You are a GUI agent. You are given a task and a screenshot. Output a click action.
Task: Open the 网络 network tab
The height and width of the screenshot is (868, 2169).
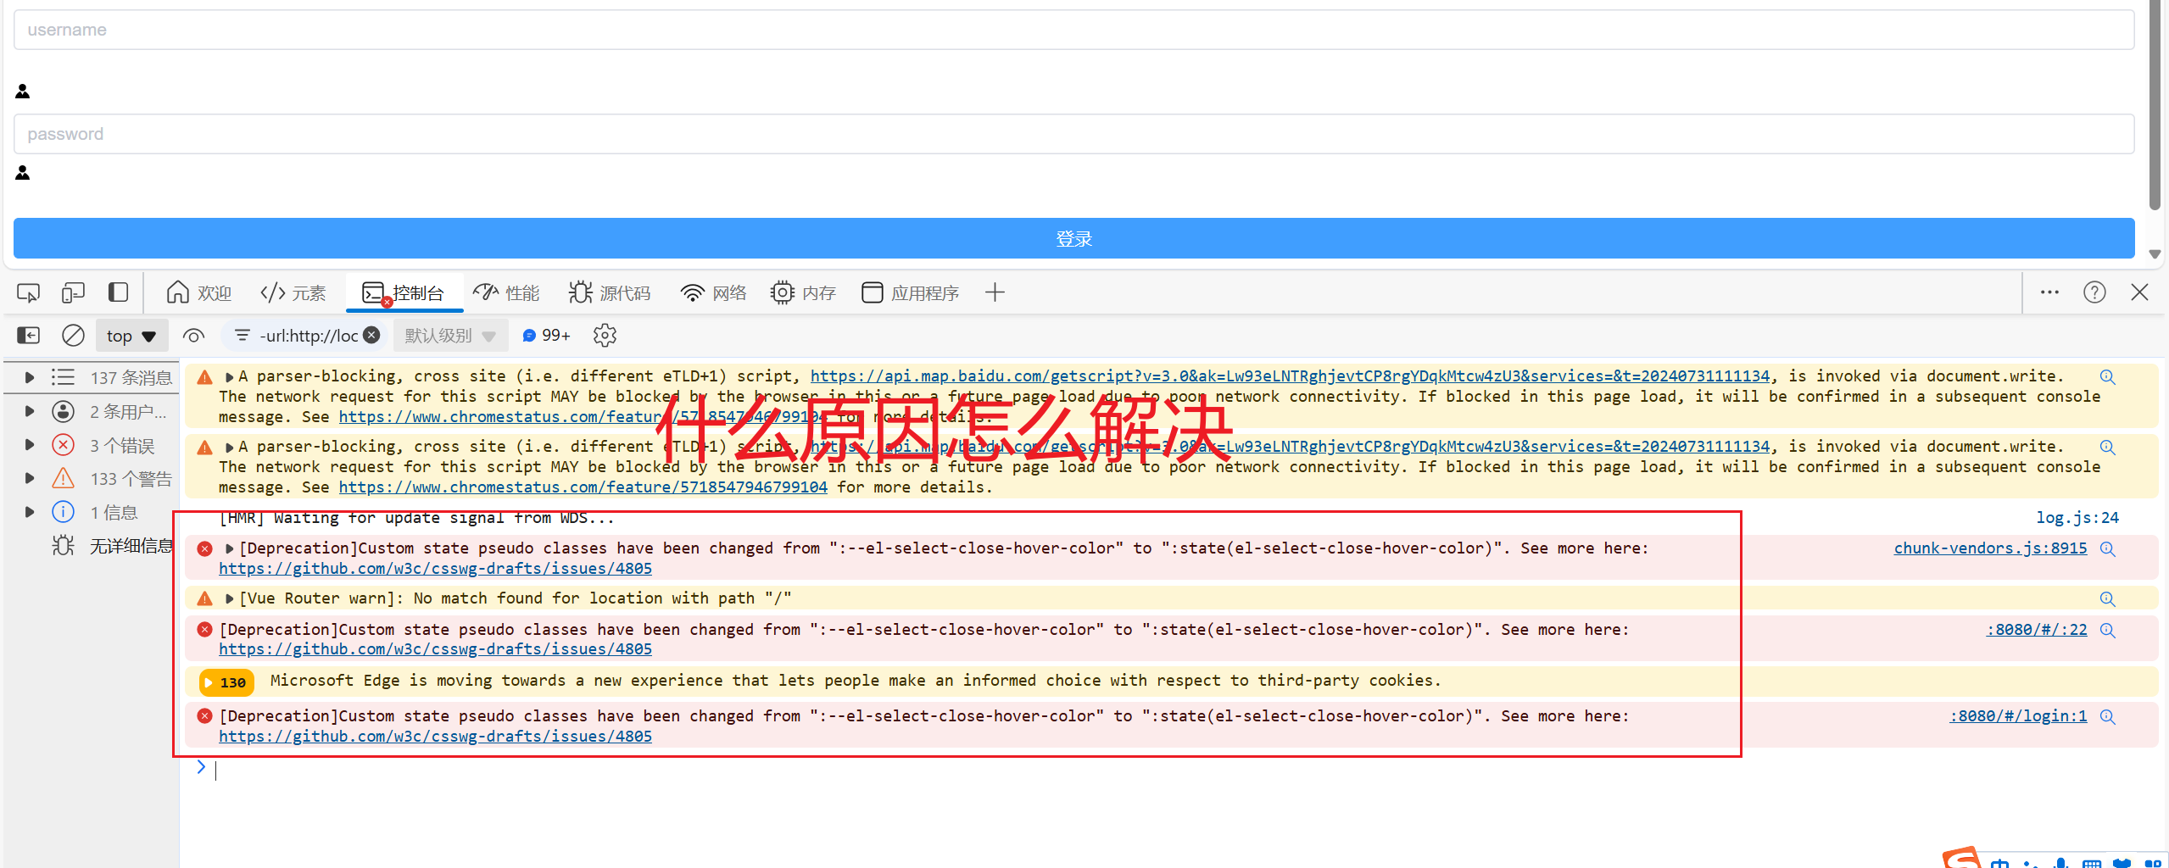[713, 293]
